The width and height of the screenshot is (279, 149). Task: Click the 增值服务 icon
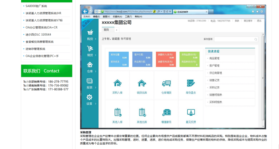click(x=166, y=112)
